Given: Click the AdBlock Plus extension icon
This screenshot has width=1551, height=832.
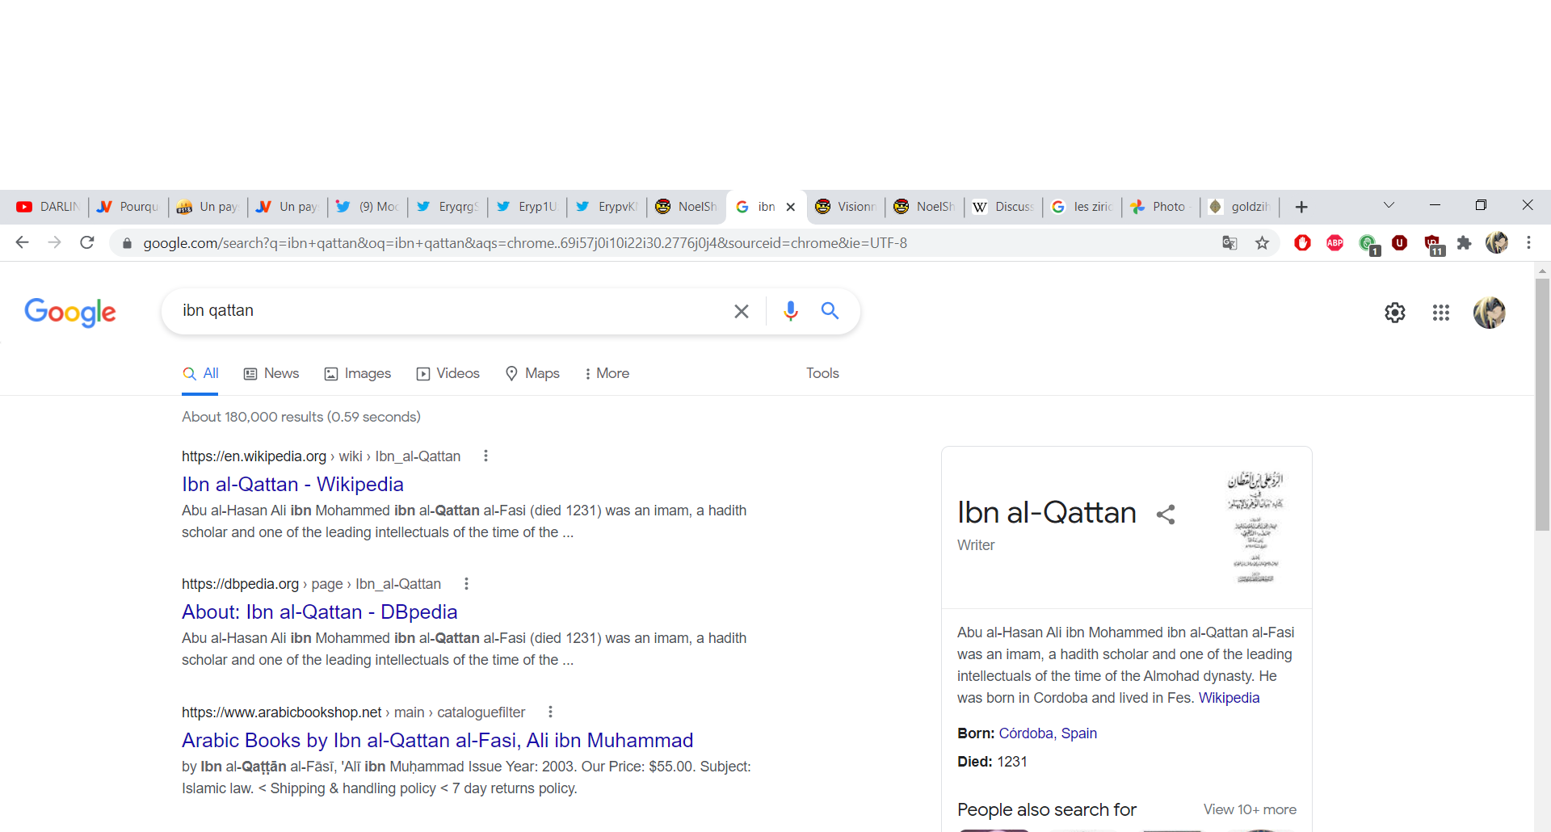Looking at the screenshot, I should pyautogui.click(x=1335, y=243).
